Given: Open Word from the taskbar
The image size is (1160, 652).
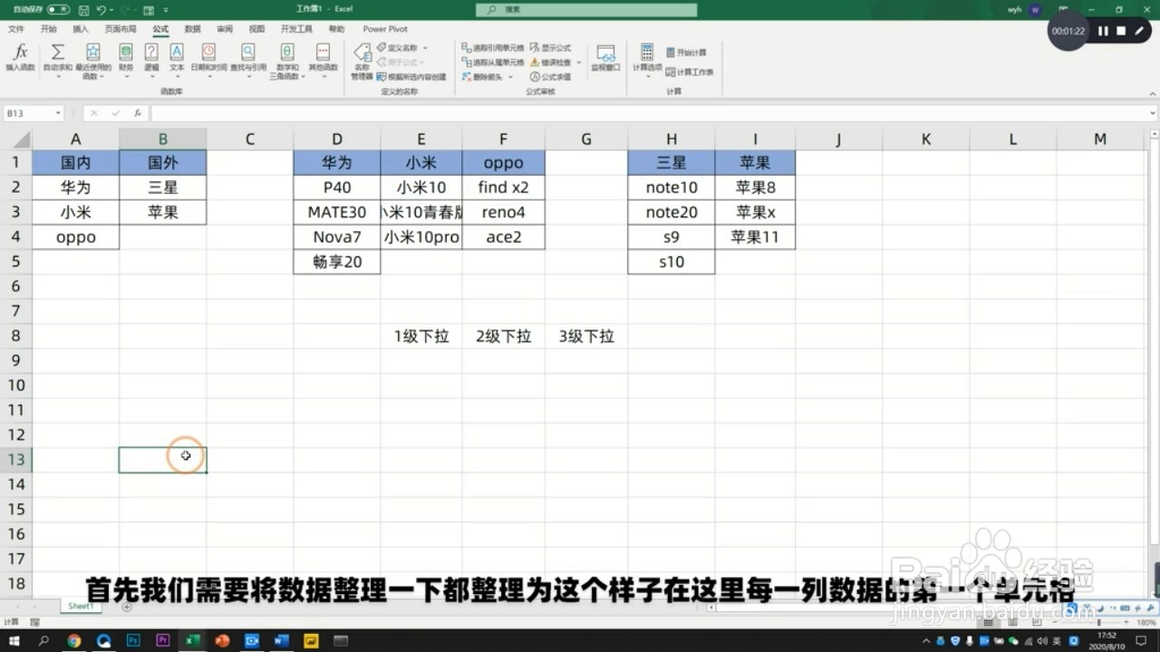Looking at the screenshot, I should 281,640.
